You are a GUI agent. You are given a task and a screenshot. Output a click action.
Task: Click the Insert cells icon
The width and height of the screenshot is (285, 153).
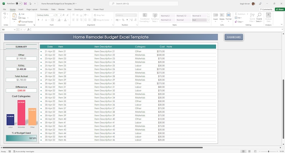tap(215, 15)
